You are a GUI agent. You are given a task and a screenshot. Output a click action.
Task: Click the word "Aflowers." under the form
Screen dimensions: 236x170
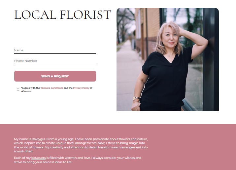point(26,91)
